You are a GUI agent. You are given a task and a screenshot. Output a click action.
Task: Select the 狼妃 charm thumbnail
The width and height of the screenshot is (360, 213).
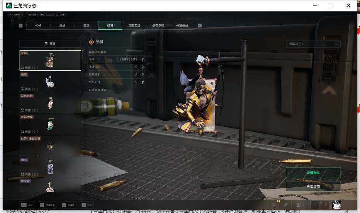50,82
